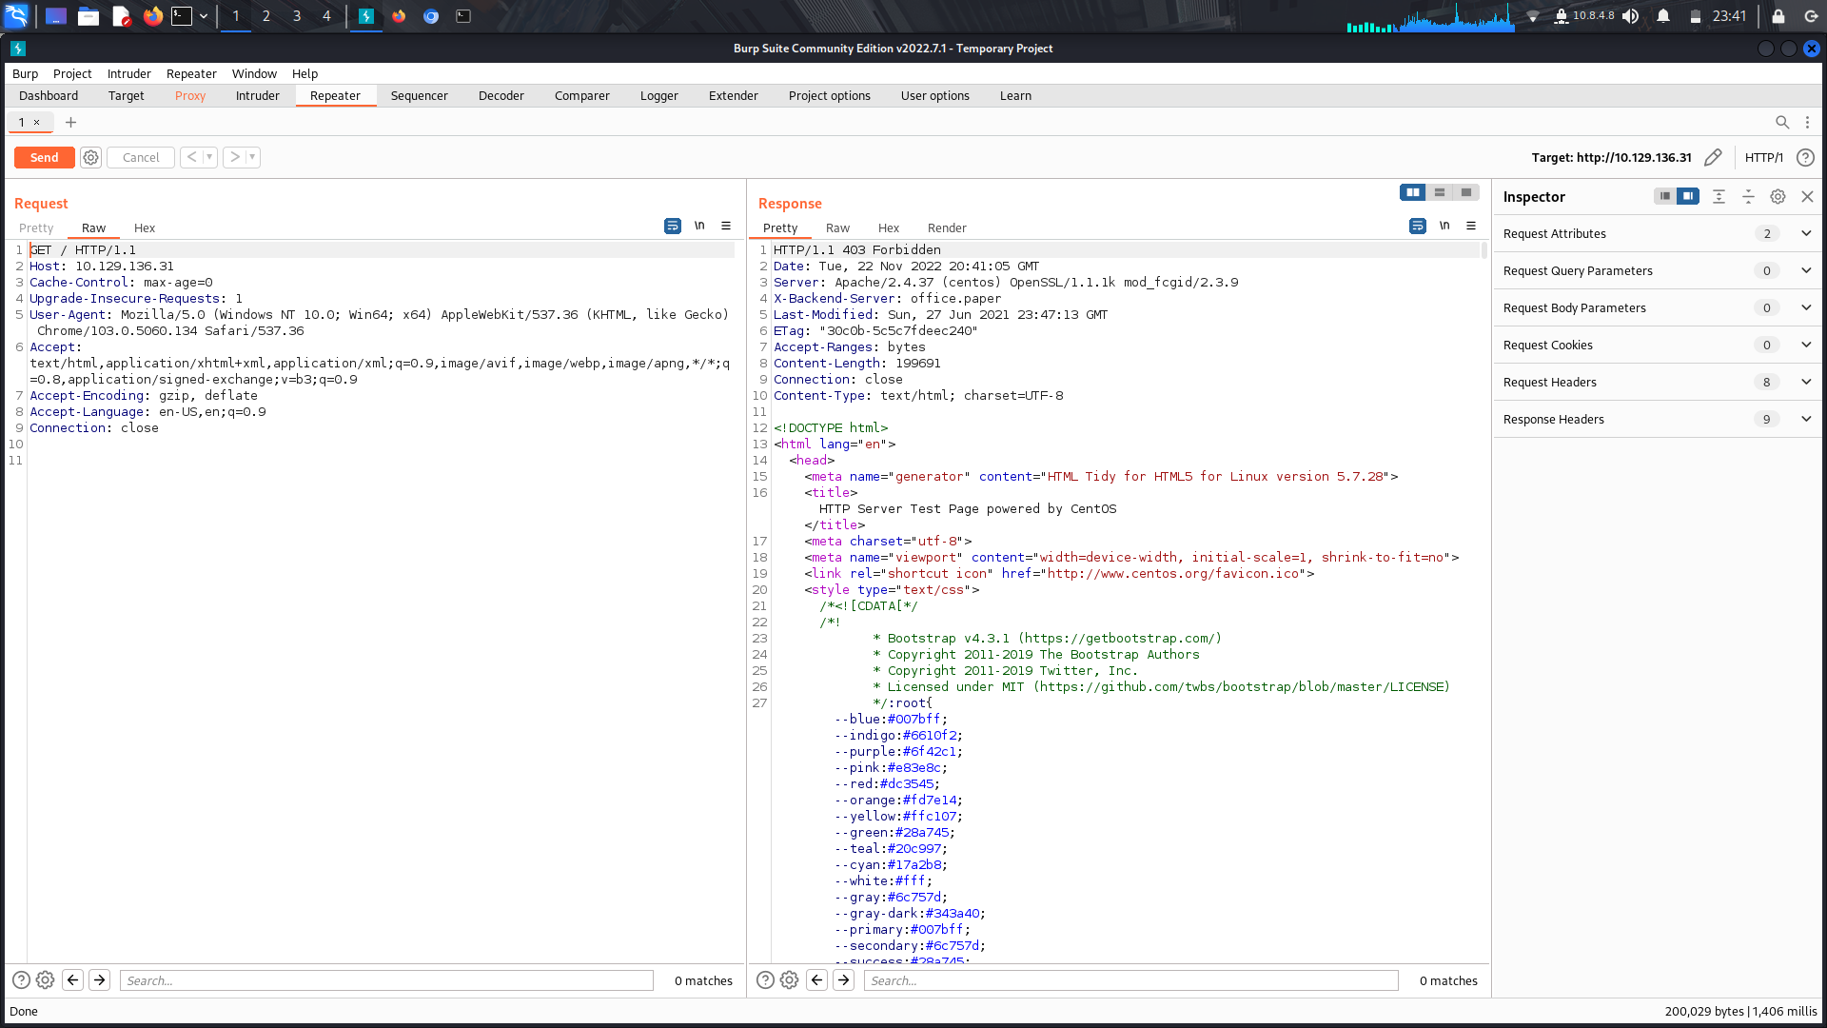Open Inspector settings gear
This screenshot has width=1827, height=1028.
tap(1778, 196)
